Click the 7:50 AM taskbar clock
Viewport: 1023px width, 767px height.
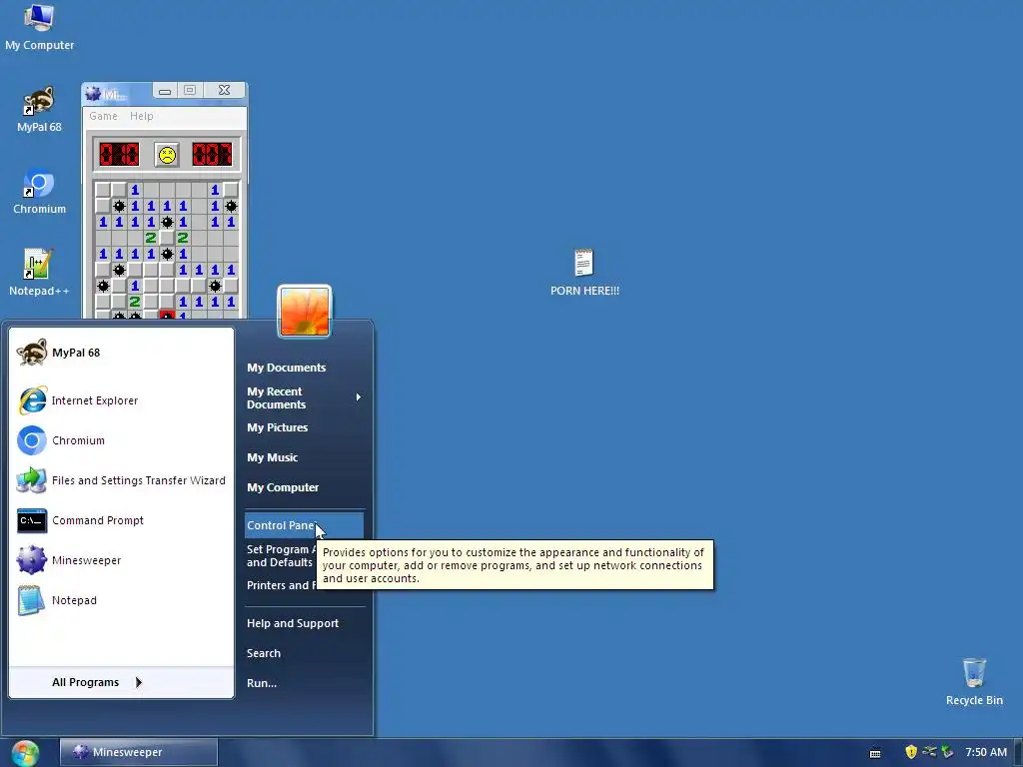tap(986, 752)
